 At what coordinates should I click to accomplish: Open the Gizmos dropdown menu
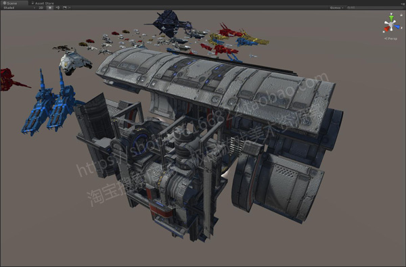pyautogui.click(x=336, y=7)
